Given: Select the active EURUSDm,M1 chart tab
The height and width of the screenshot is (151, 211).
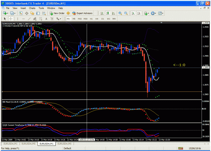Looking at the screenshot, I should pos(47,144).
